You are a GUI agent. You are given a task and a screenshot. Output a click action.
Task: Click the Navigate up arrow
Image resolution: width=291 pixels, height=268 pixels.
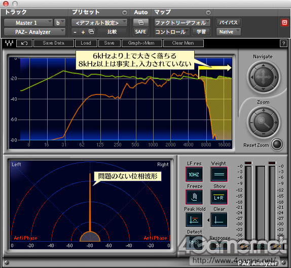(x=263, y=65)
